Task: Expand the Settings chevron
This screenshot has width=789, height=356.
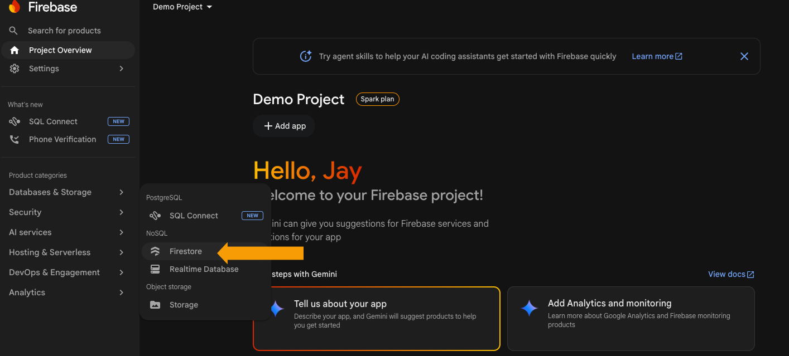Action: pyautogui.click(x=122, y=69)
